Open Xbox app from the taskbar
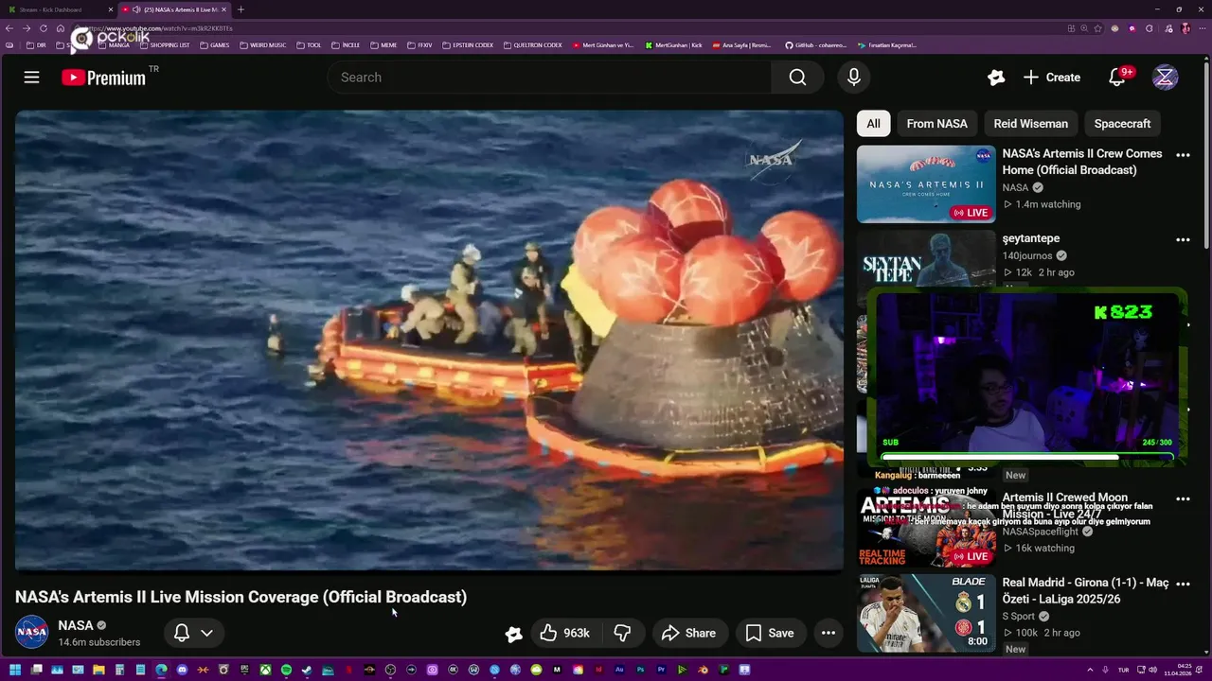The width and height of the screenshot is (1212, 681). click(265, 671)
